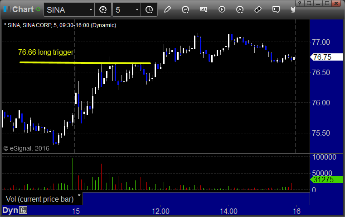Click the GET scripts icon
345x217 pixels.
pyautogui.click(x=204, y=9)
